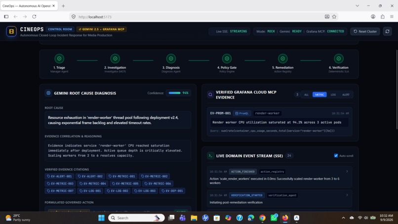Open the browser extensions puzzle icon
Image resolution: width=398 pixels, height=224 pixels.
point(382,16)
